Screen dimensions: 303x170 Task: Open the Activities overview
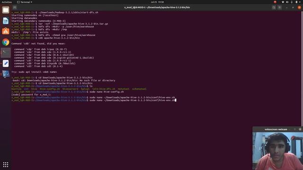(7, 2)
